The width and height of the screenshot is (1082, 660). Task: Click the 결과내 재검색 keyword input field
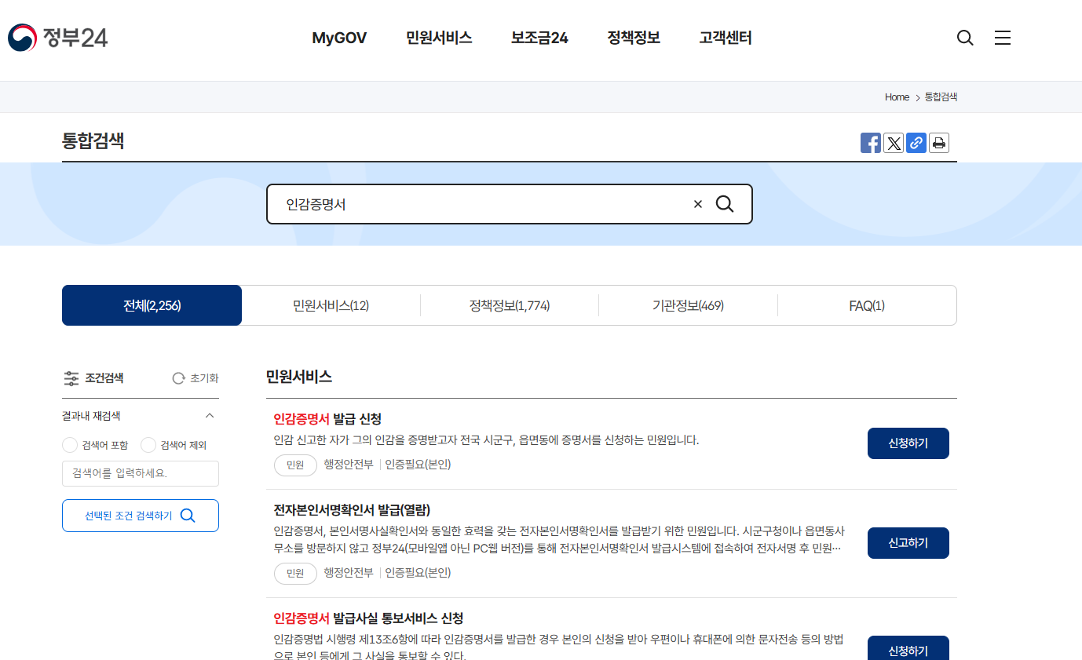coord(140,473)
